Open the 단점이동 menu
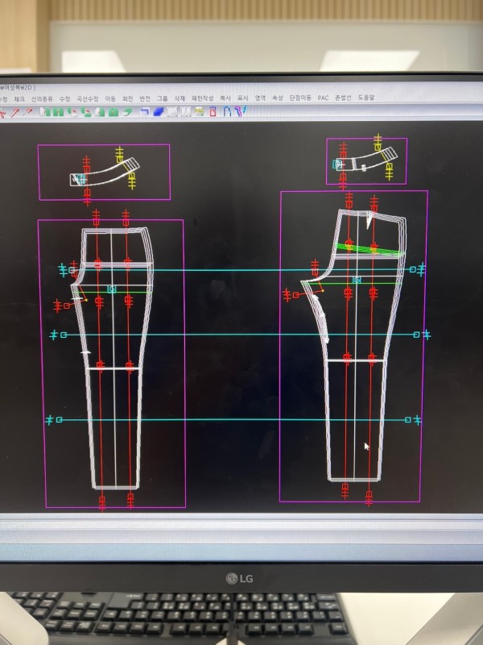The width and height of the screenshot is (483, 645). [x=299, y=98]
